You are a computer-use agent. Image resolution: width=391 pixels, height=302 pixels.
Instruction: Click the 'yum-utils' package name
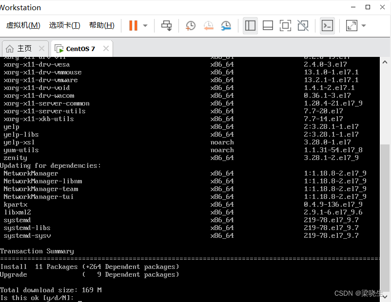(21, 150)
